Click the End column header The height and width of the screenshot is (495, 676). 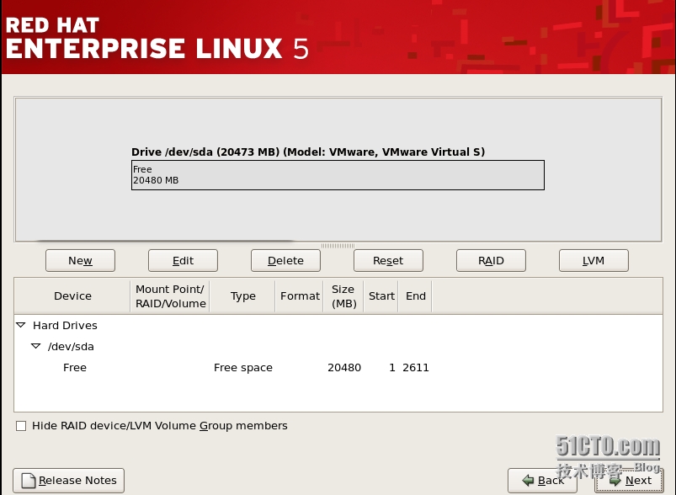click(416, 295)
